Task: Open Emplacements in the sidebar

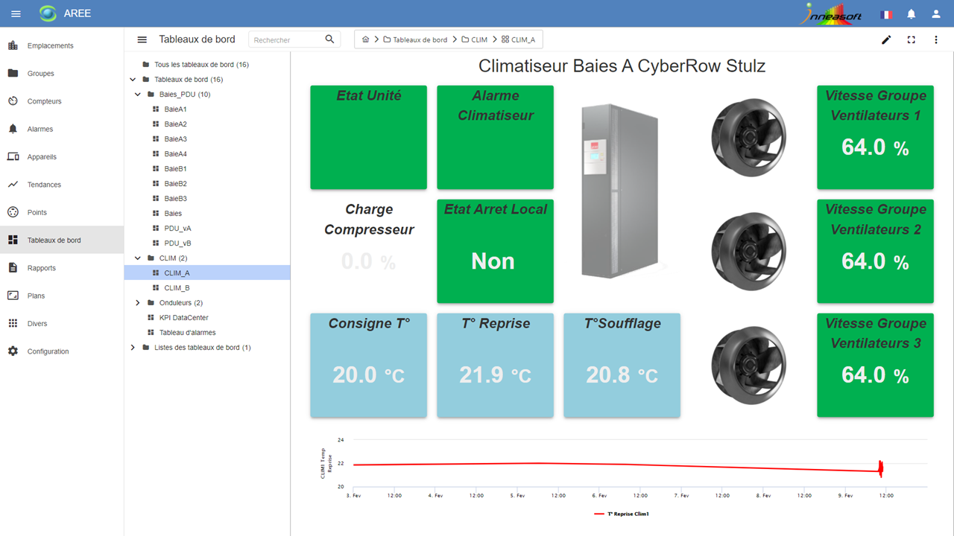Action: click(62, 45)
